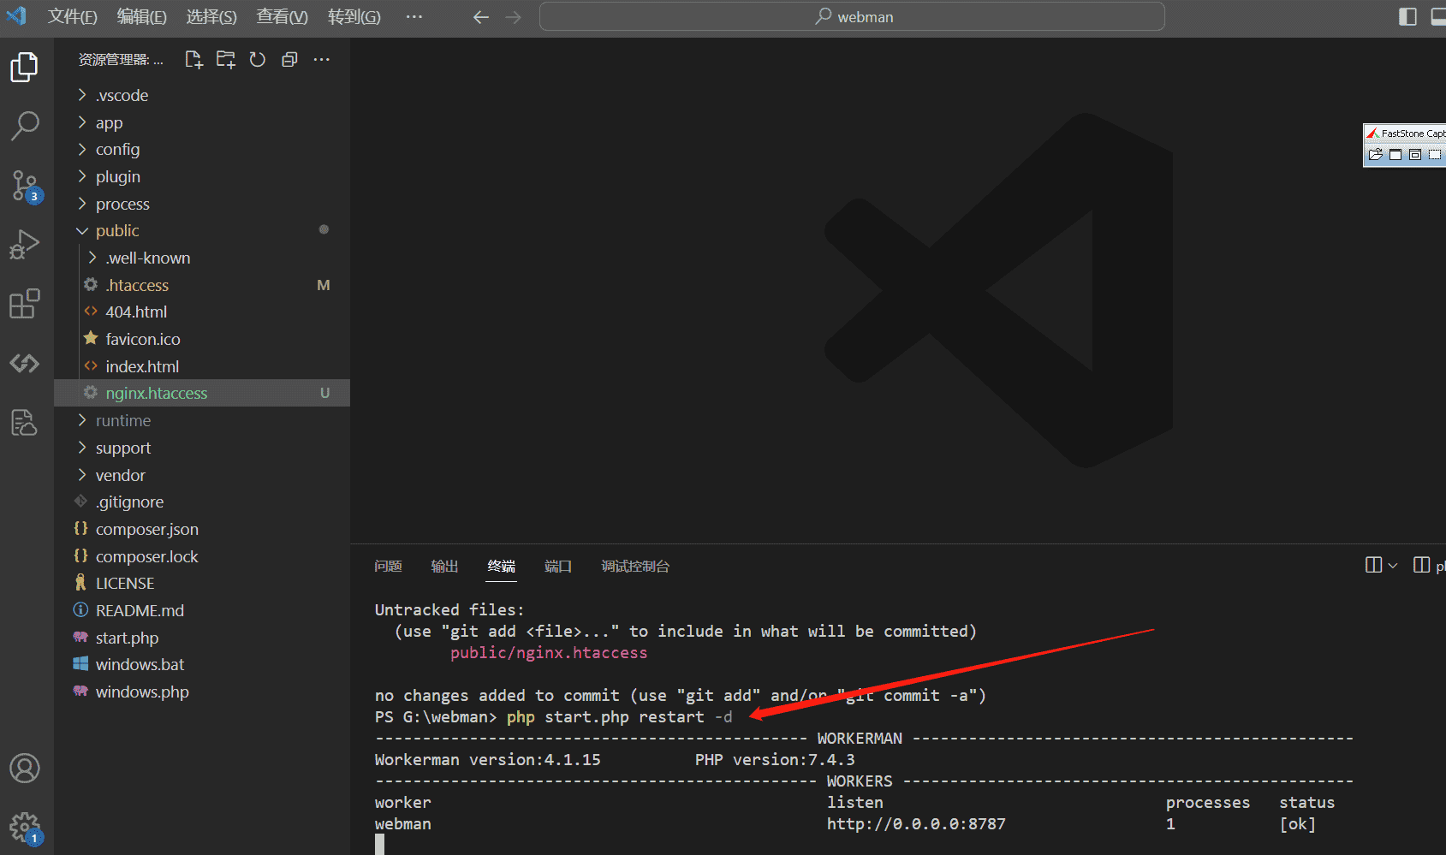
Task: Open the 文件(F) menu
Action: 72,16
